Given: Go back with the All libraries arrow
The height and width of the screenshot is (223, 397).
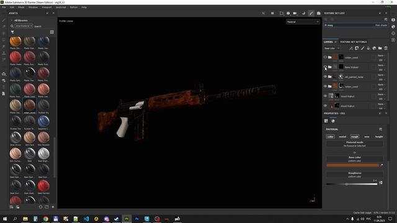Looking at the screenshot, I should point(11,20).
